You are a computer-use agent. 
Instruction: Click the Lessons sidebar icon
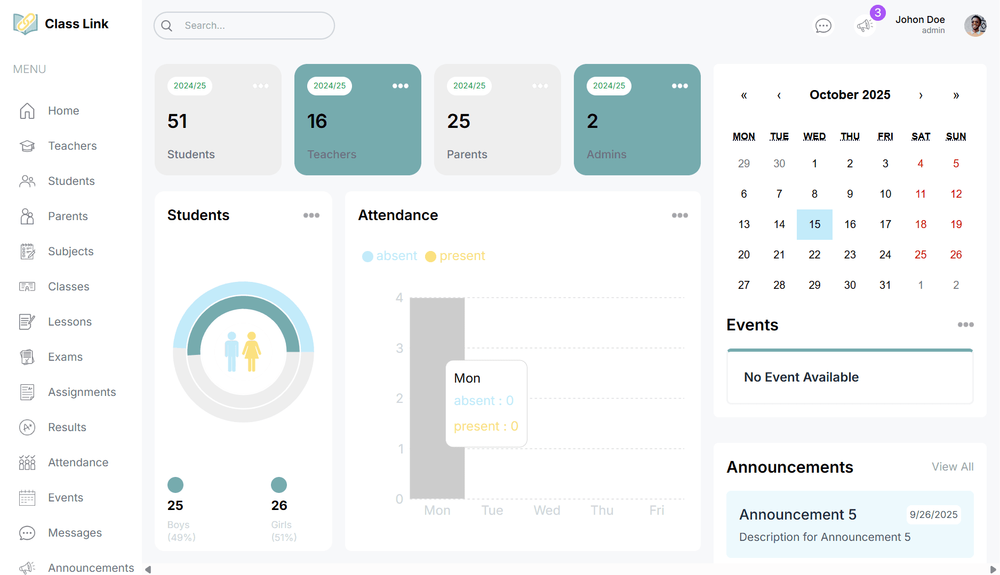[x=27, y=322]
